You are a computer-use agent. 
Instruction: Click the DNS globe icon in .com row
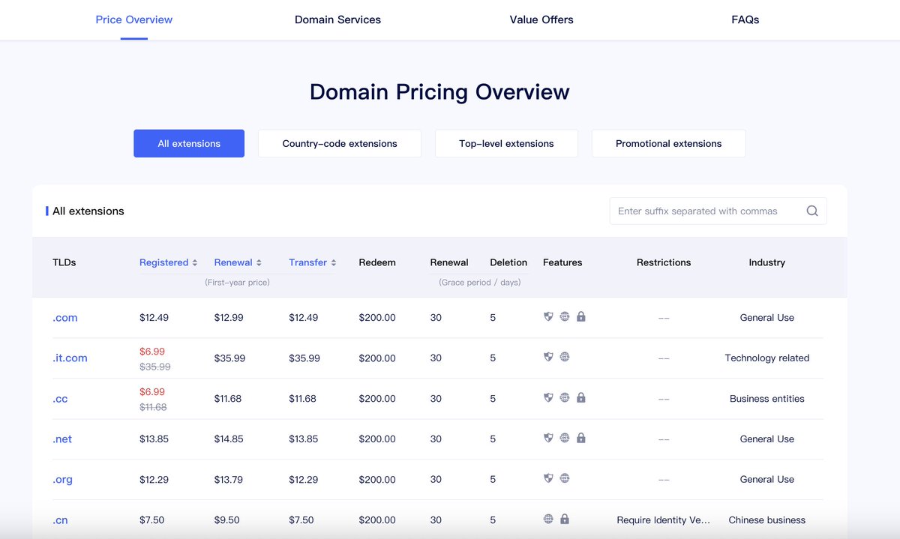point(565,316)
